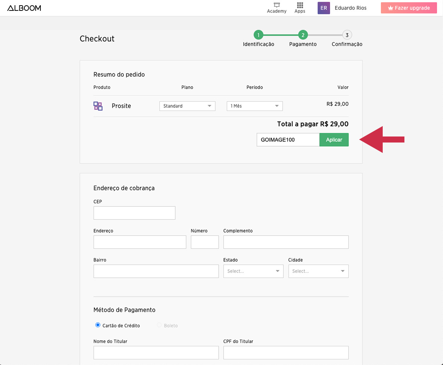The height and width of the screenshot is (365, 443).
Task: Open the Estado select dropdown
Action: click(x=253, y=271)
